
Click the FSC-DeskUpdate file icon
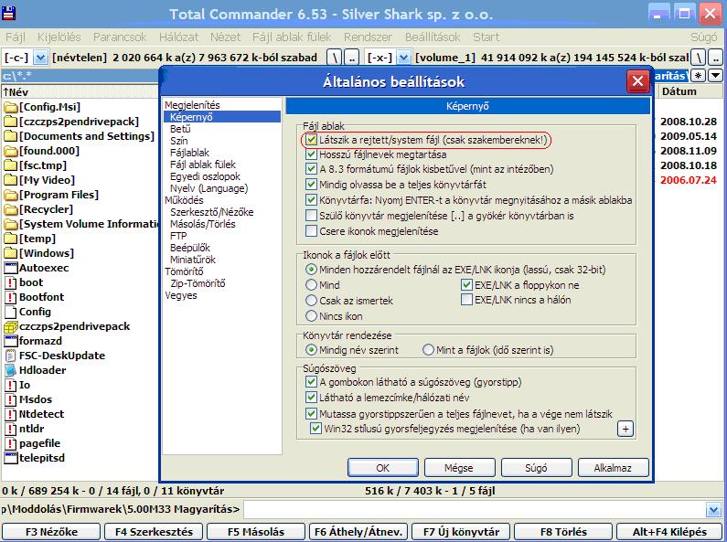(11, 356)
